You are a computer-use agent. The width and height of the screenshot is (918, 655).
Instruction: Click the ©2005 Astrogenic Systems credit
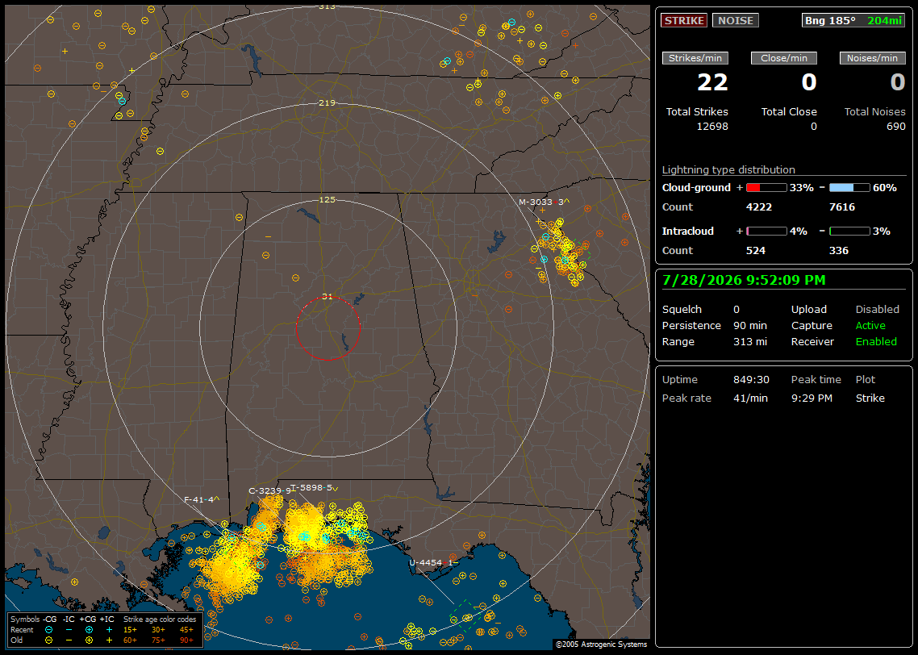pyautogui.click(x=601, y=644)
